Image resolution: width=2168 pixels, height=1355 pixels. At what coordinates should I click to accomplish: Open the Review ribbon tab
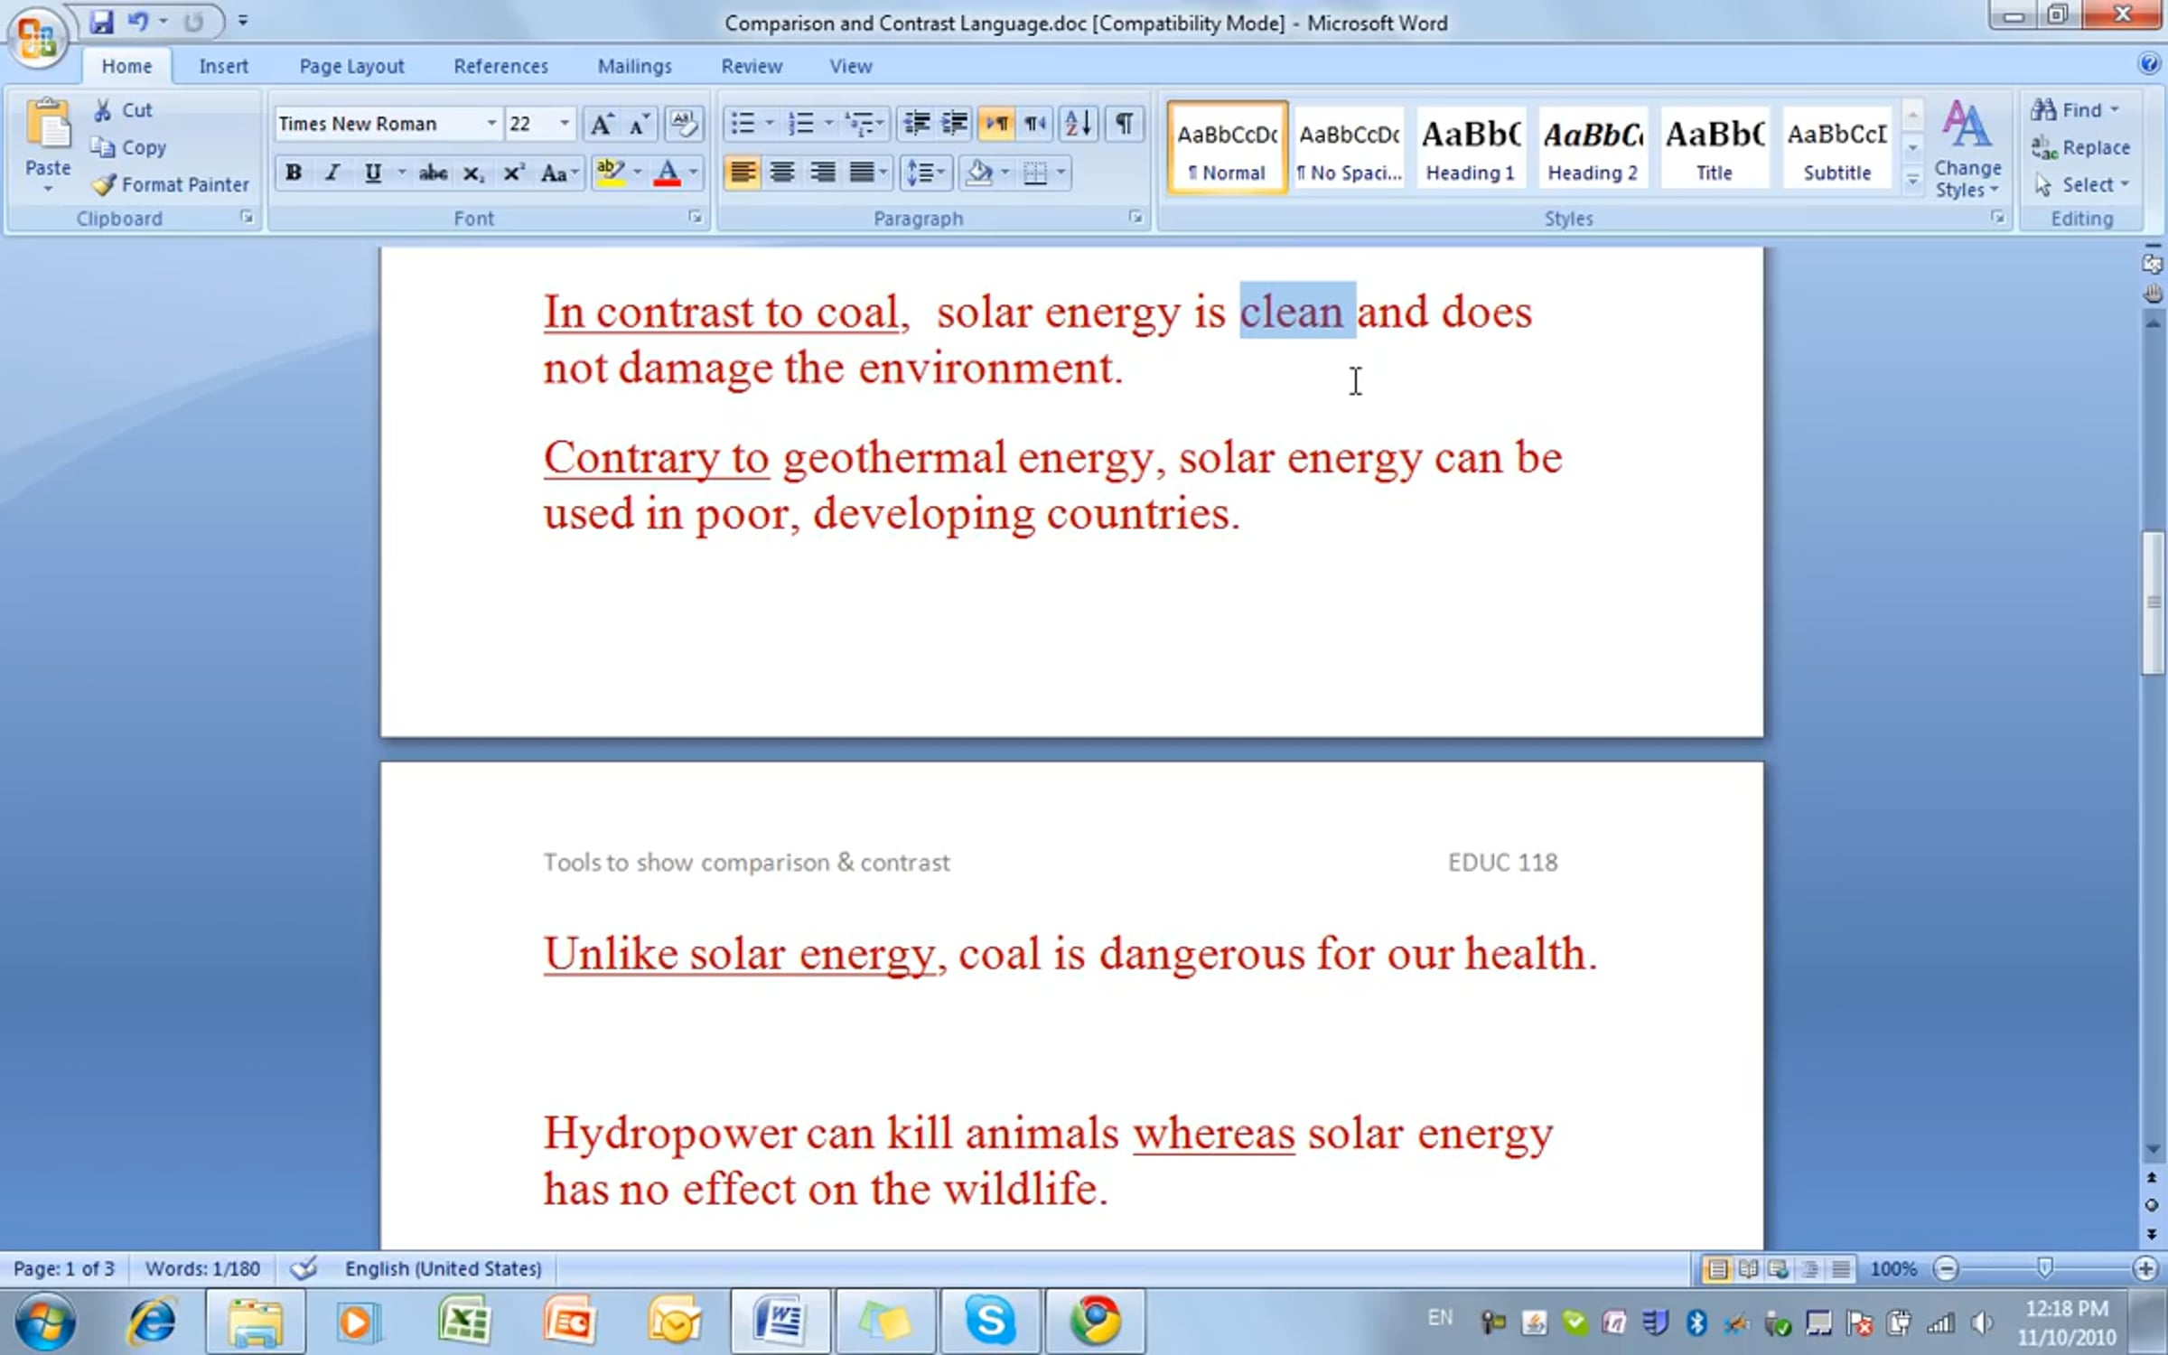point(751,66)
